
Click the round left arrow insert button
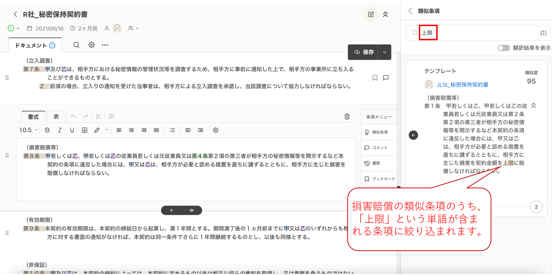point(413,135)
